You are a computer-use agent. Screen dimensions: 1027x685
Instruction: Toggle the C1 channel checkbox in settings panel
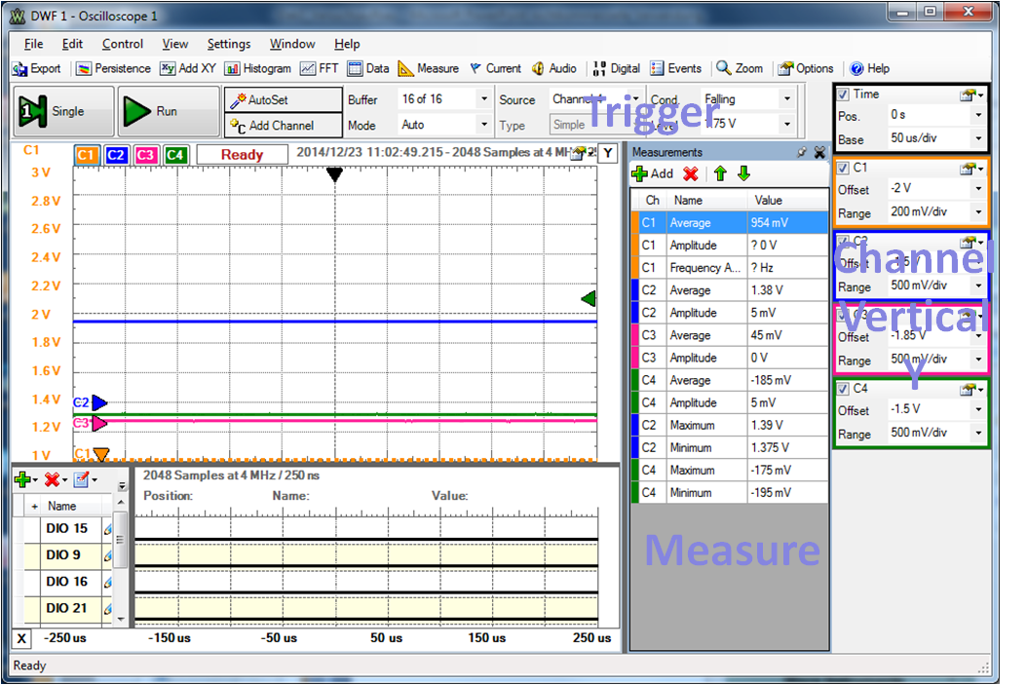844,168
